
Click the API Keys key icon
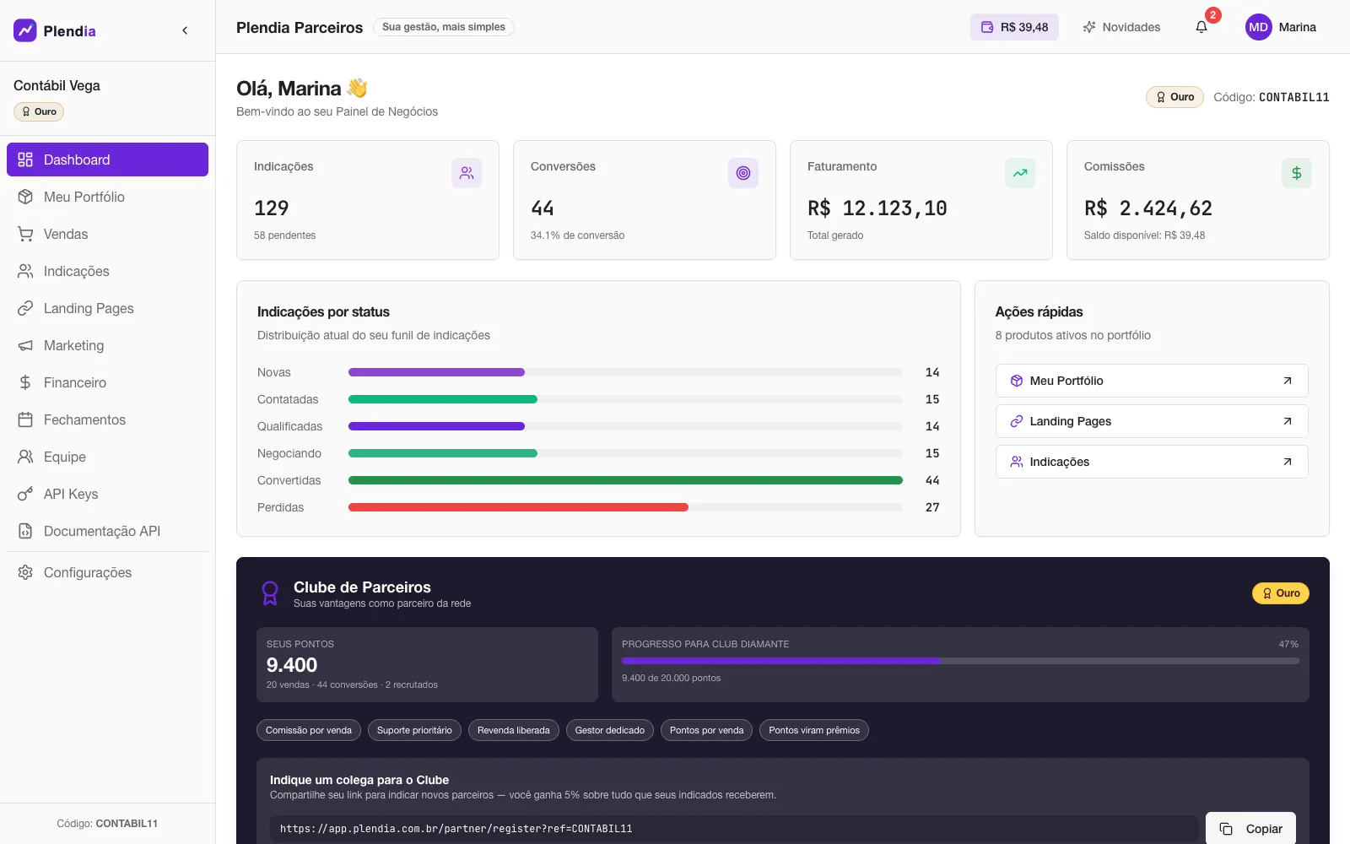(x=25, y=494)
